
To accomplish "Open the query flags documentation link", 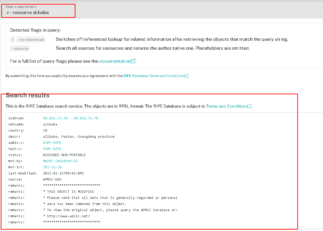I will (115, 61).
